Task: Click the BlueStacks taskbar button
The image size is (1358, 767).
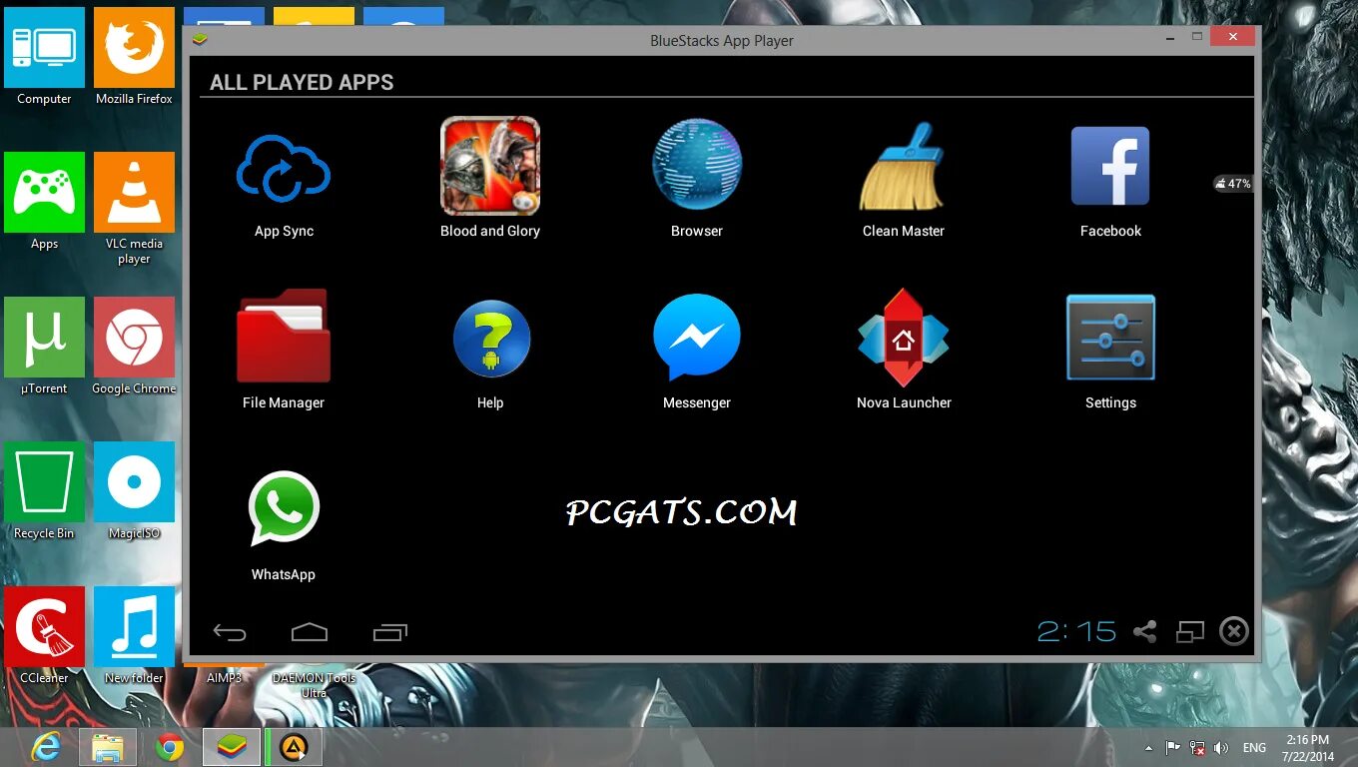Action: tap(232, 747)
